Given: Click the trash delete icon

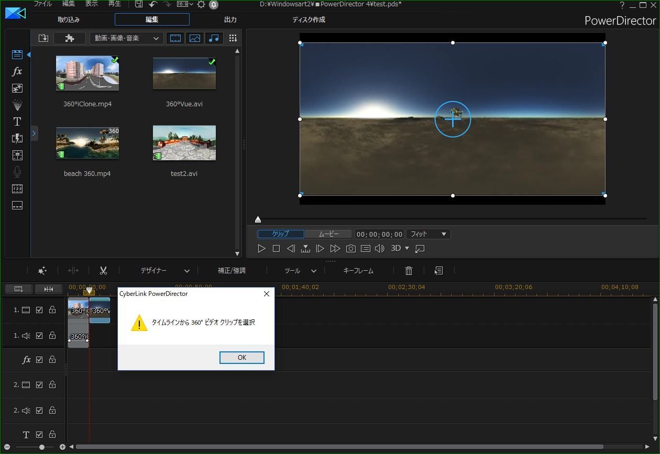Looking at the screenshot, I should click(x=409, y=271).
